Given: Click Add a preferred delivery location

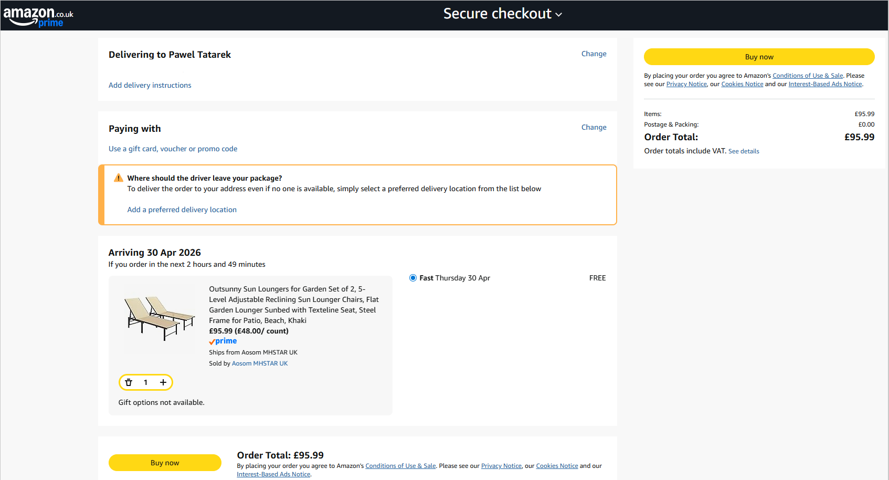Looking at the screenshot, I should click(182, 210).
